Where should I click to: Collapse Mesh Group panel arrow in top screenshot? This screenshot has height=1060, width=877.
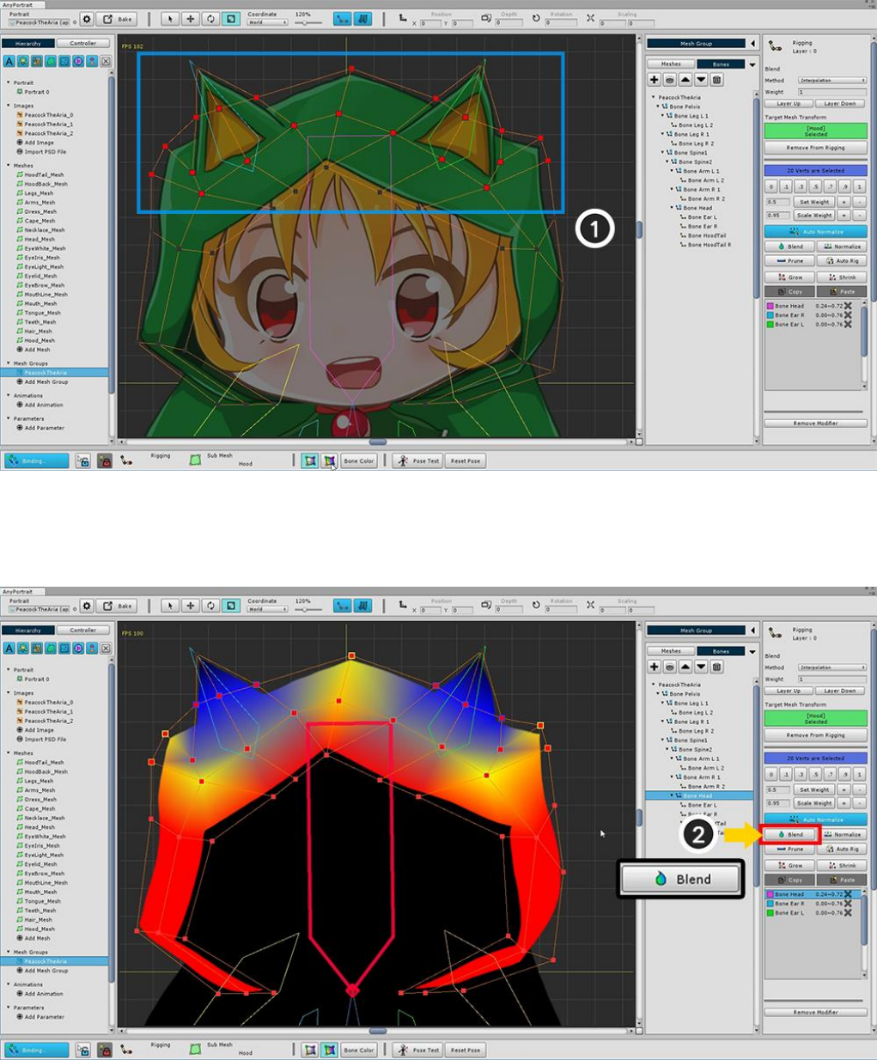coord(753,43)
